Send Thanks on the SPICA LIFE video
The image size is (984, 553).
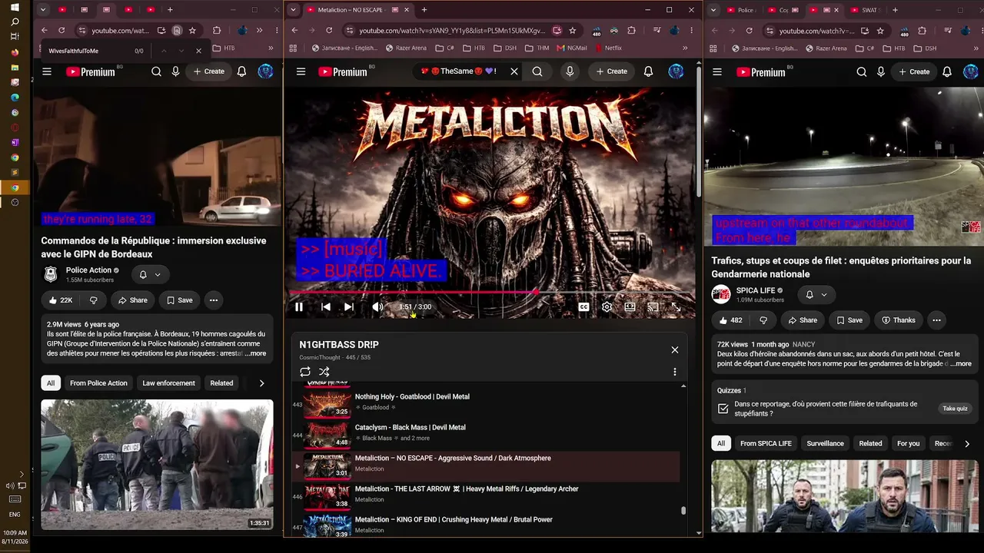[898, 320]
